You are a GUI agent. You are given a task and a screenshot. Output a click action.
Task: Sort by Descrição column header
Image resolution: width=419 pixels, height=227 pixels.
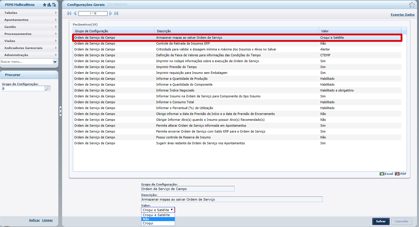coord(237,31)
